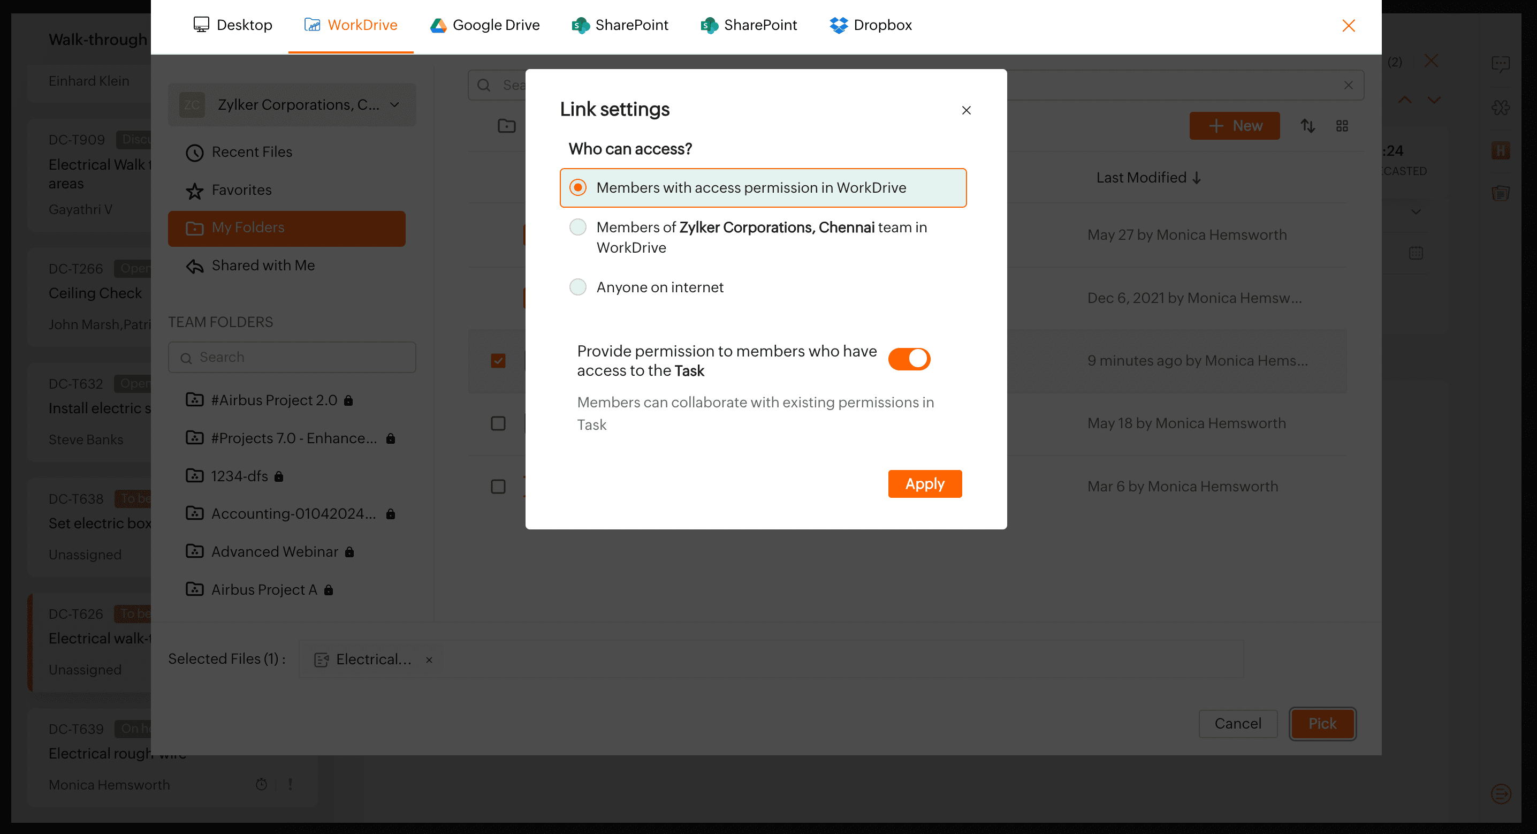Open Shared with Me section
Screen dimensions: 1537x834
[x=263, y=266]
